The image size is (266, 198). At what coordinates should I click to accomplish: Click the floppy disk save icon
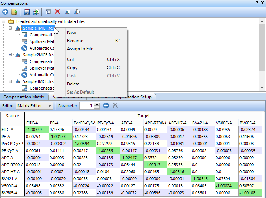(x=27, y=12)
